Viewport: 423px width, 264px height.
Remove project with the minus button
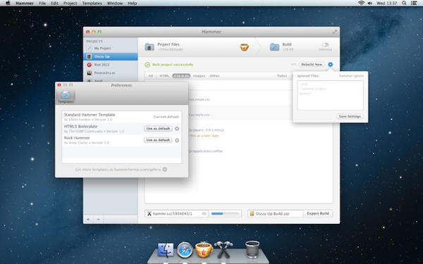(x=98, y=219)
